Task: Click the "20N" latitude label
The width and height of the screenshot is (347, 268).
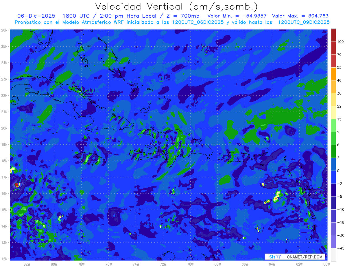Action: [4, 128]
